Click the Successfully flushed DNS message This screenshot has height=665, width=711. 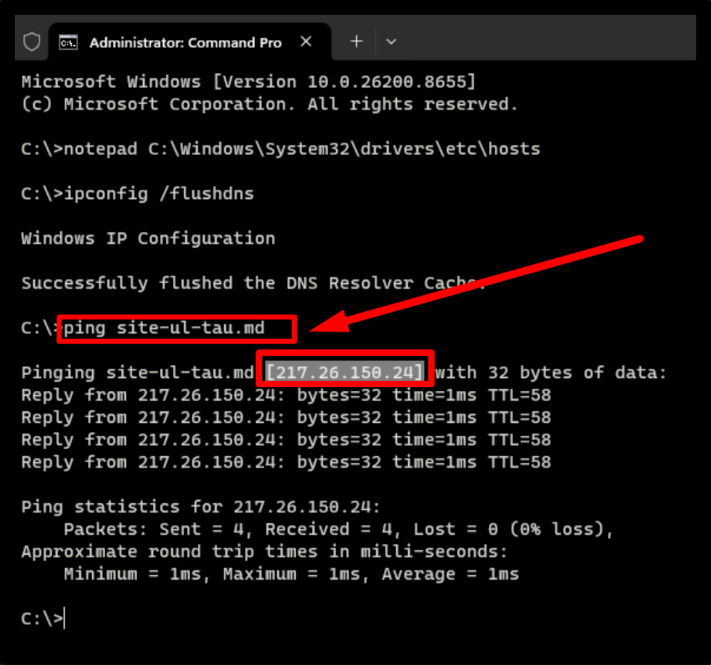tap(253, 283)
